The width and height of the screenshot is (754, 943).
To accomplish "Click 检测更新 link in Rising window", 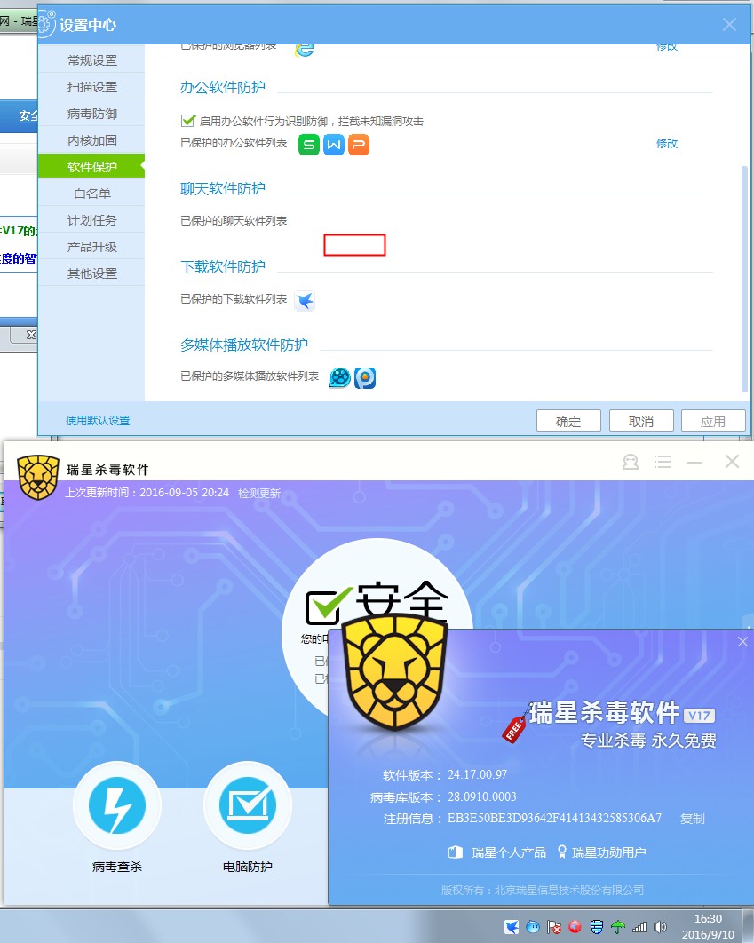I will 259,493.
